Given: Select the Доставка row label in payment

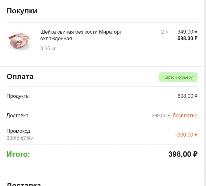Looking at the screenshot, I should tap(17, 116).
